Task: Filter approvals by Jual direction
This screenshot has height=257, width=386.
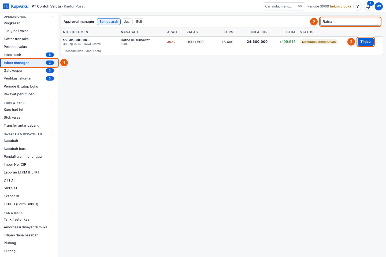Action: click(x=127, y=22)
